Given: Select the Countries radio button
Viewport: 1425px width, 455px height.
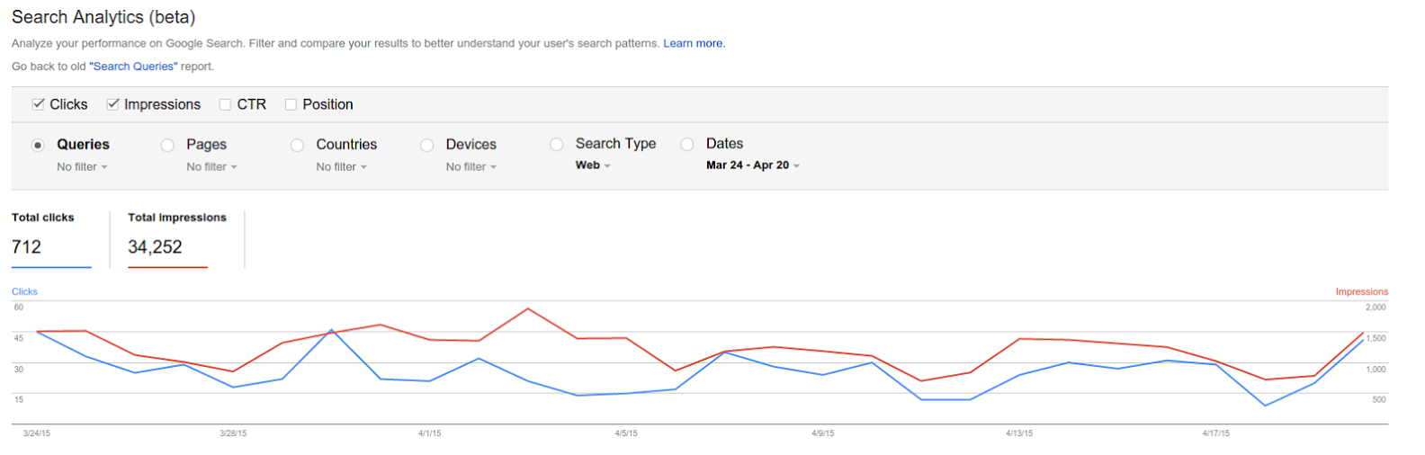Looking at the screenshot, I should (x=297, y=145).
